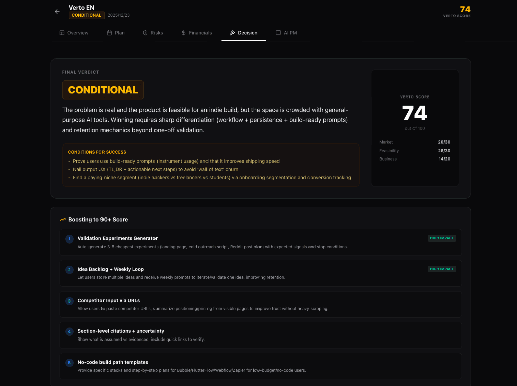Go to the Financials tab
This screenshot has width=517, height=386.
[x=196, y=33]
